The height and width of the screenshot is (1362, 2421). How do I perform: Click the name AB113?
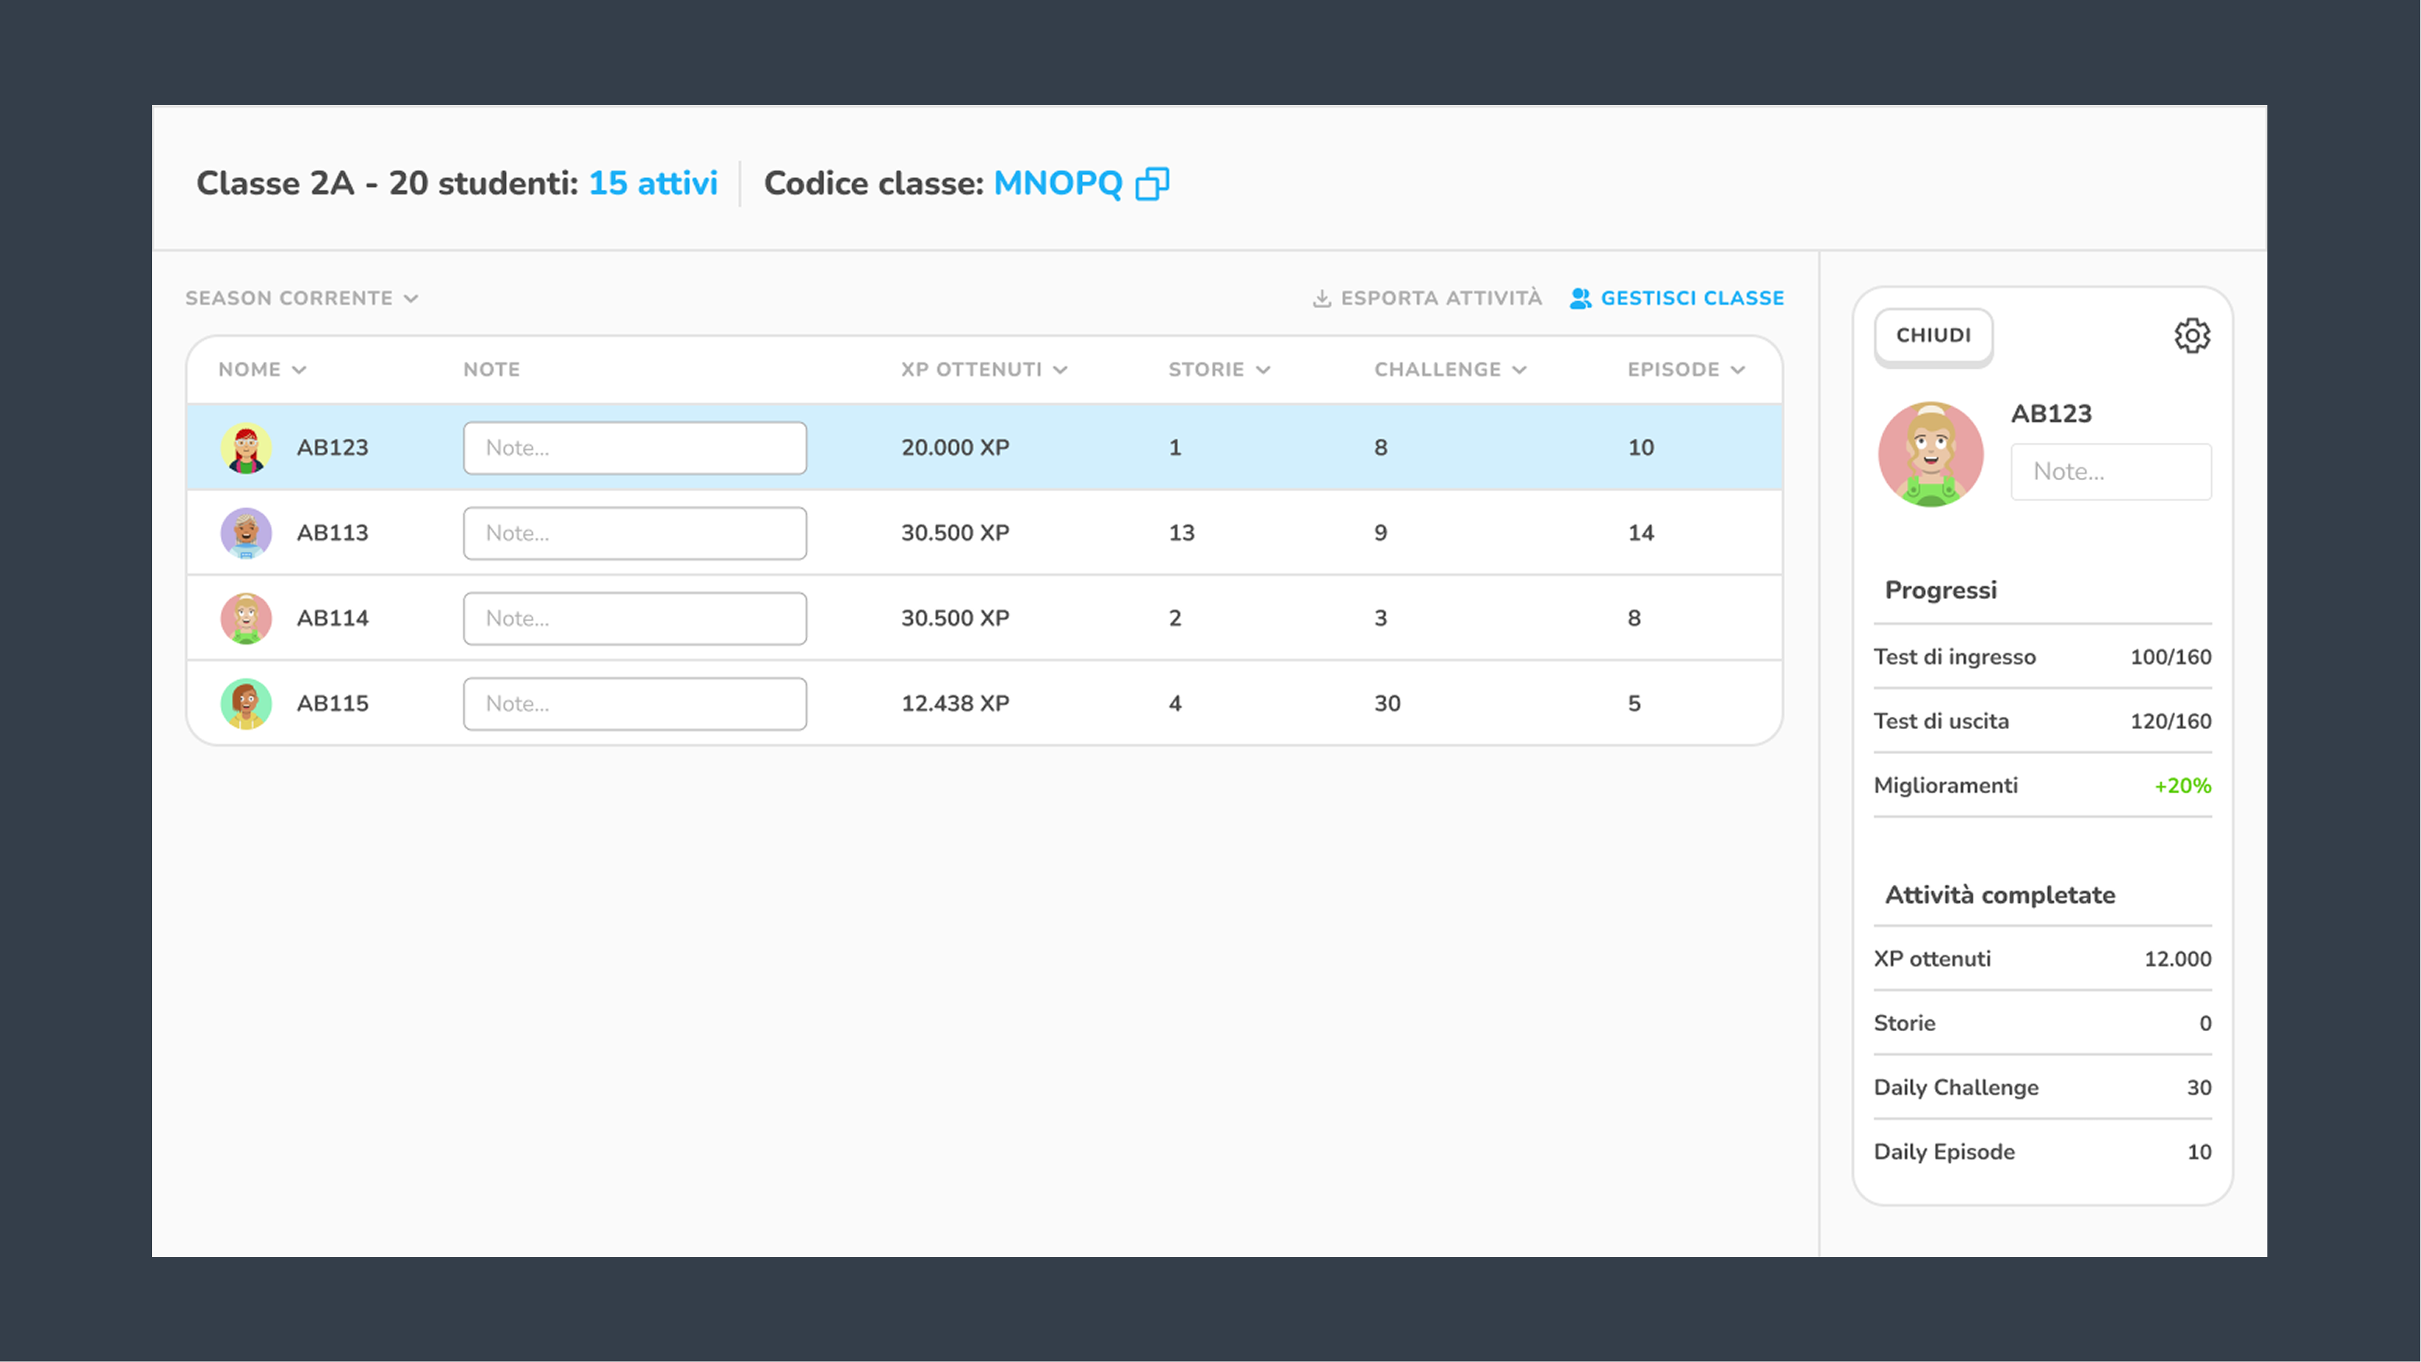332,533
